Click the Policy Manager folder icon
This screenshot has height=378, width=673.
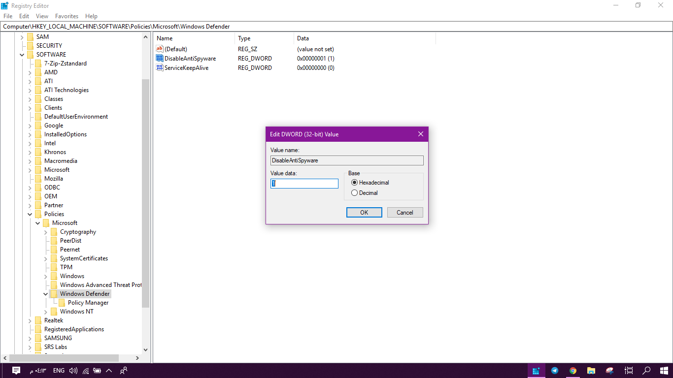[x=62, y=303]
